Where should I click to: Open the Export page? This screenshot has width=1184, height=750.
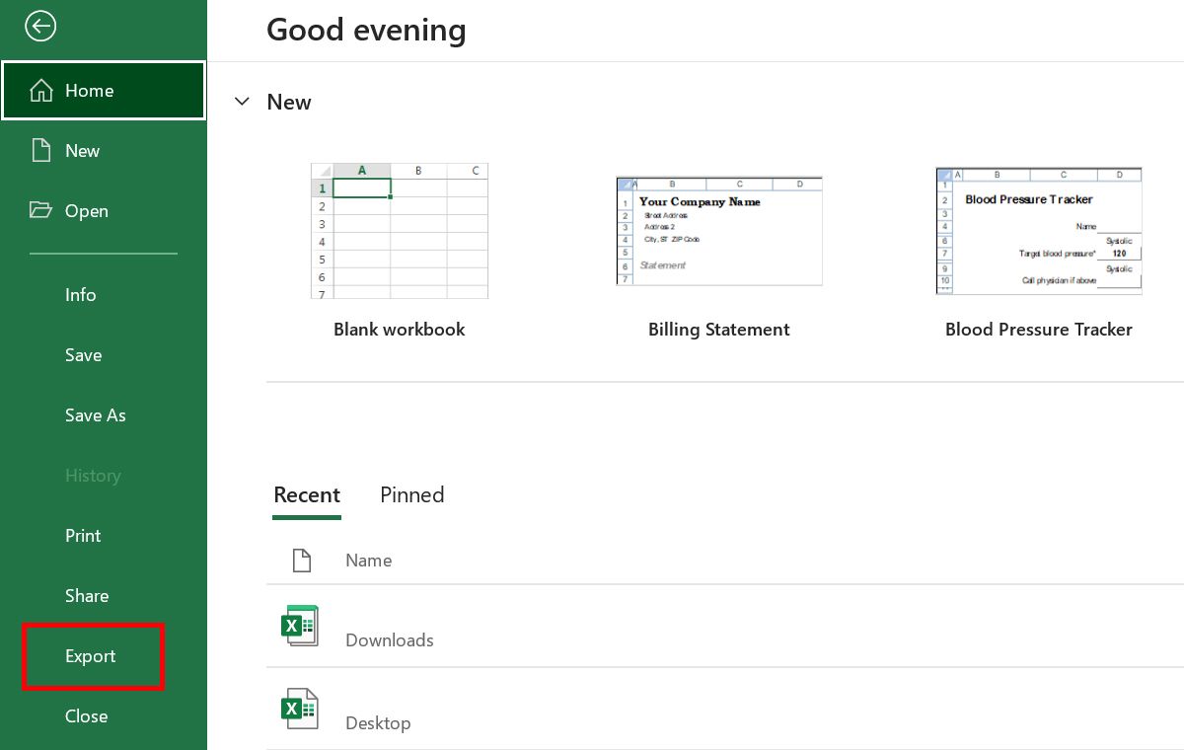click(90, 655)
